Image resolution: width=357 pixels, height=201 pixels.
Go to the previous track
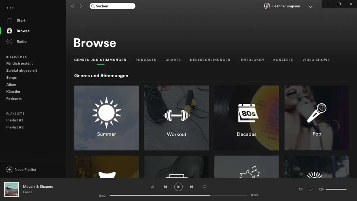(165, 187)
